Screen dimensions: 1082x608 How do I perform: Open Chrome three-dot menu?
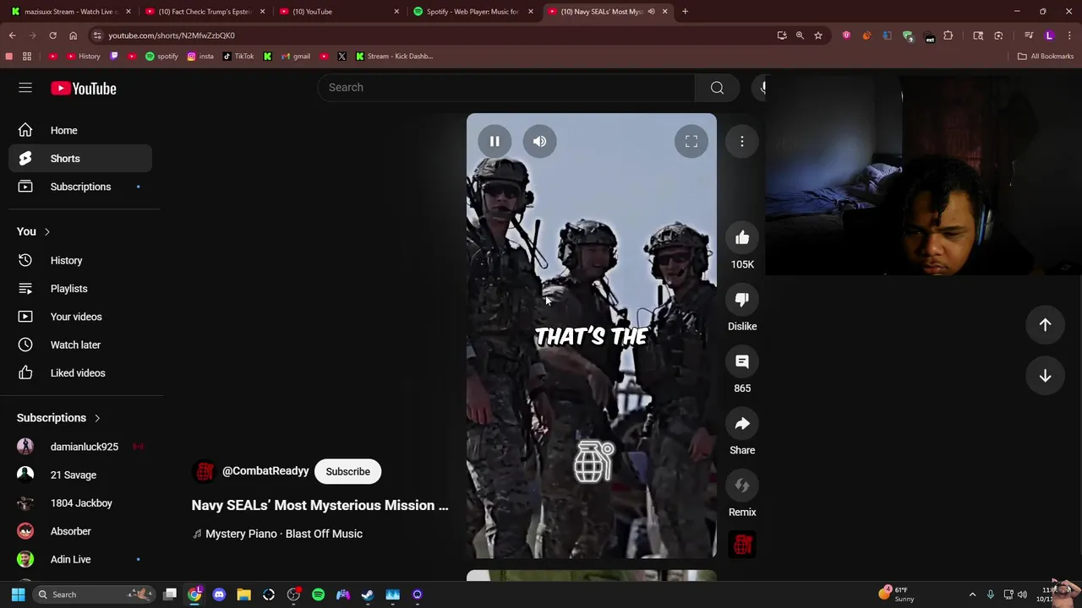(1069, 35)
